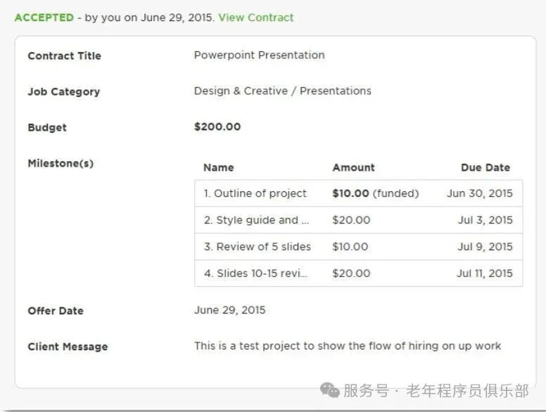
Task: Click the ACCEPTED status label
Action: (x=44, y=18)
